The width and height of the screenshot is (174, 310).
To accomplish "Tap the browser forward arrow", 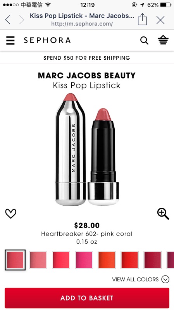I will click(22, 20).
